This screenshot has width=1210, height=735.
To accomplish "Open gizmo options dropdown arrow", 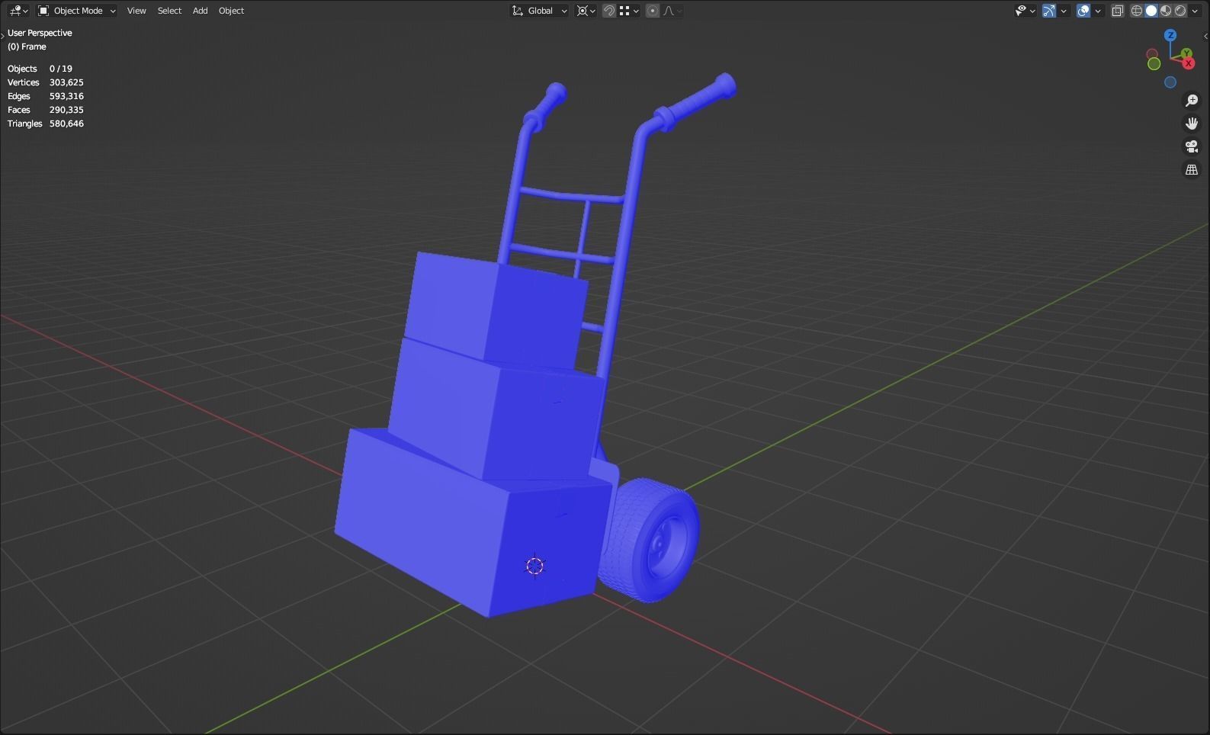I will point(1064,11).
